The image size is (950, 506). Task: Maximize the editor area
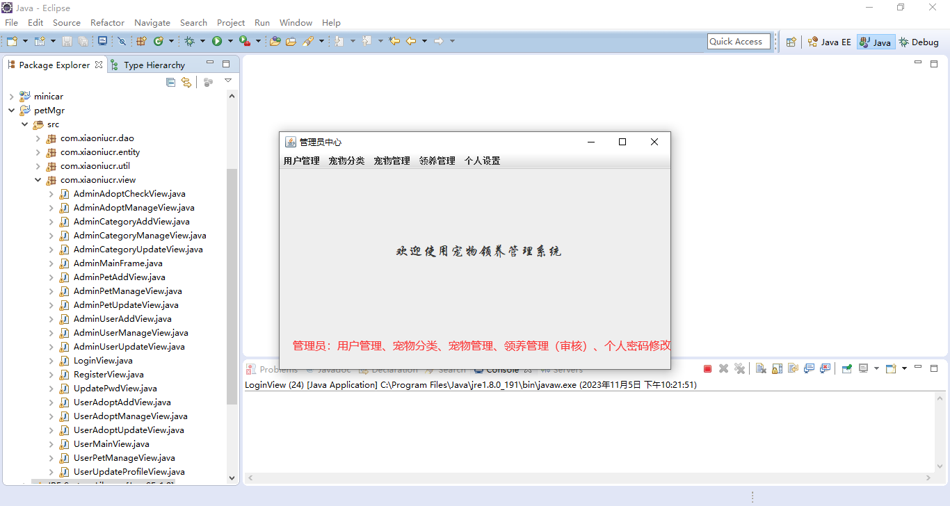[x=934, y=64]
